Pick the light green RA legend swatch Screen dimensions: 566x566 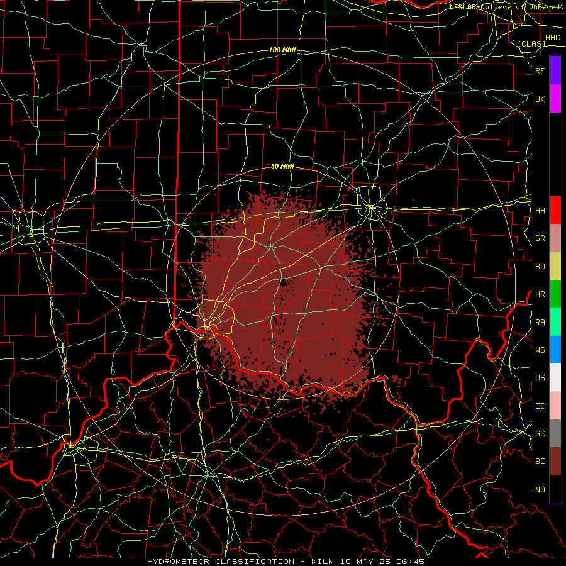coord(555,322)
